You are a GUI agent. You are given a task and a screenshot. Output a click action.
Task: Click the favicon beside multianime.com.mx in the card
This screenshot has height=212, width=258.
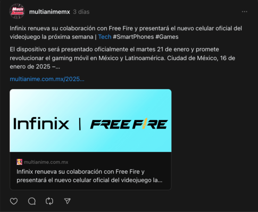point(19,162)
